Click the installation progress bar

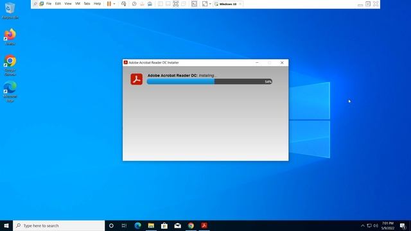(209, 81)
